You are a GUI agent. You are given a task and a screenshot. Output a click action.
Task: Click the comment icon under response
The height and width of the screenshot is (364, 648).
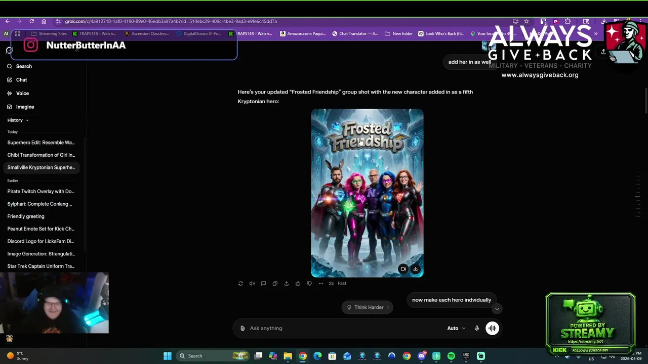(263, 284)
